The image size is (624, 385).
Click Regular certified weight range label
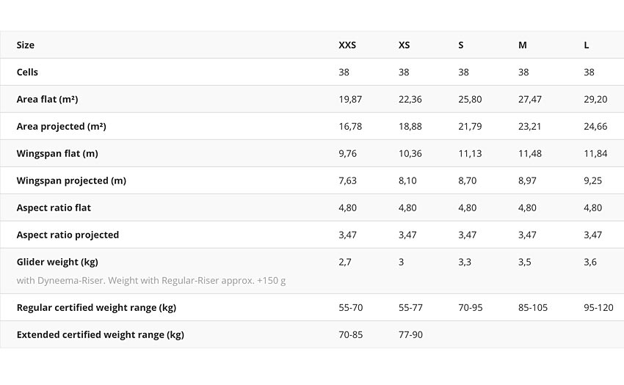coord(96,307)
